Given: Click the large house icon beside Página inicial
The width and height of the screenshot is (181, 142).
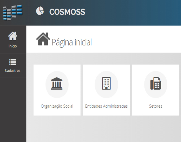Looking at the screenshot, I should 43,39.
